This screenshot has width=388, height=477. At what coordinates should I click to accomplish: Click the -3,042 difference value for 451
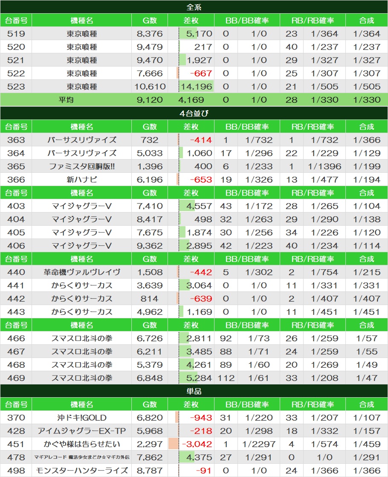(x=197, y=444)
